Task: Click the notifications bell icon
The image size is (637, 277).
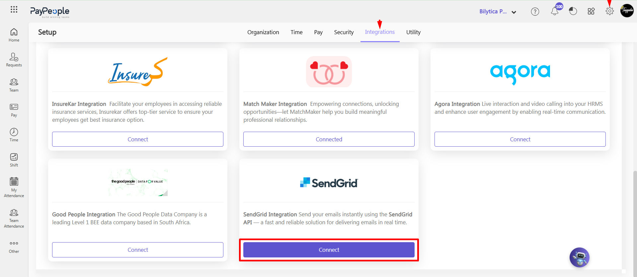Action: coord(555,11)
